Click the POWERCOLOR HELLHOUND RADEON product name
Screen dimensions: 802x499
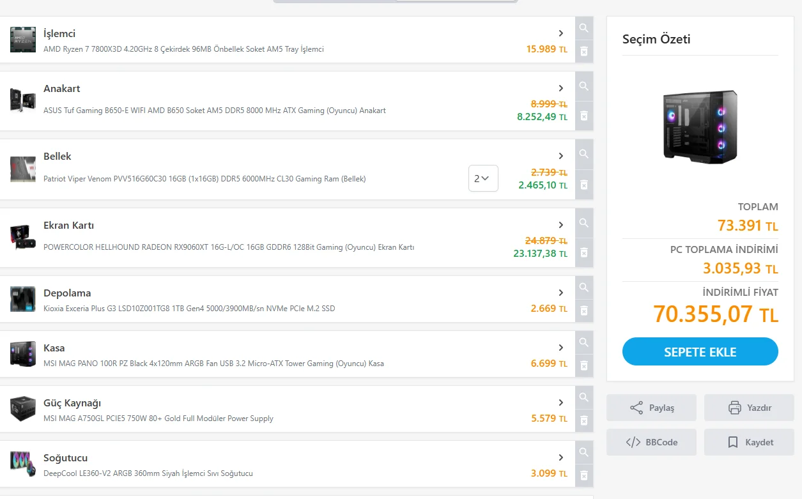[x=229, y=247]
